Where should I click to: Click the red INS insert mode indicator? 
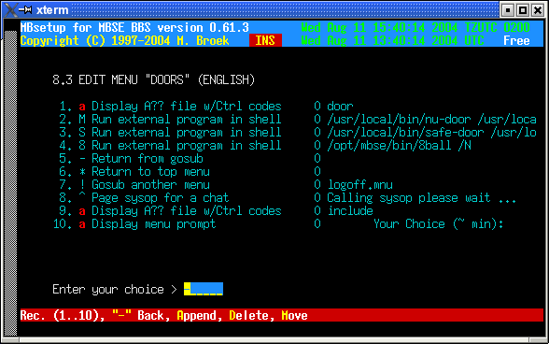coord(265,41)
